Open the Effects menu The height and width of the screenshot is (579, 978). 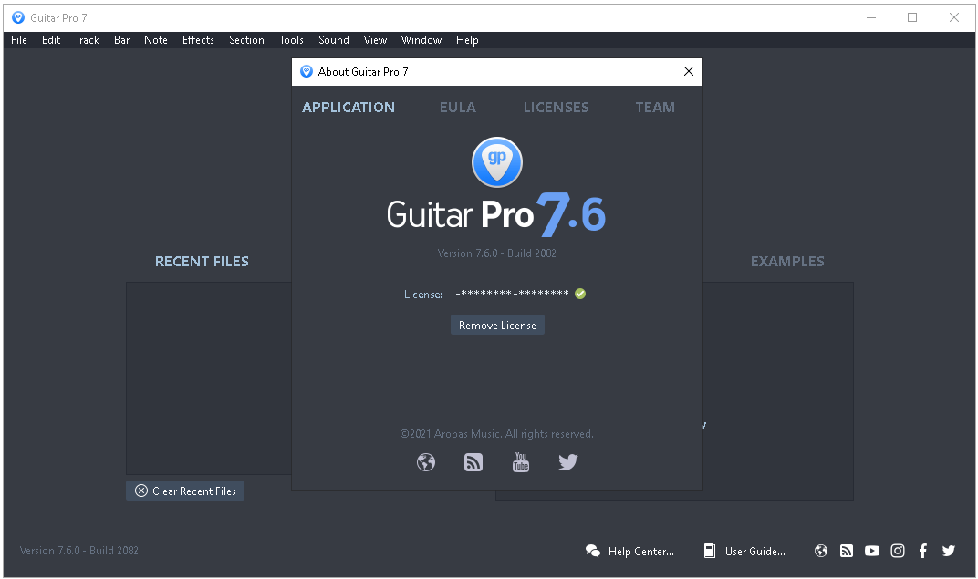[x=198, y=40]
